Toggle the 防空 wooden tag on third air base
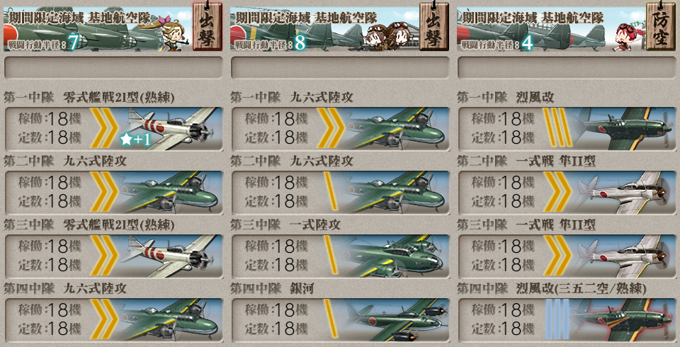Image resolution: width=680 pixels, height=347 pixels. coord(661,27)
